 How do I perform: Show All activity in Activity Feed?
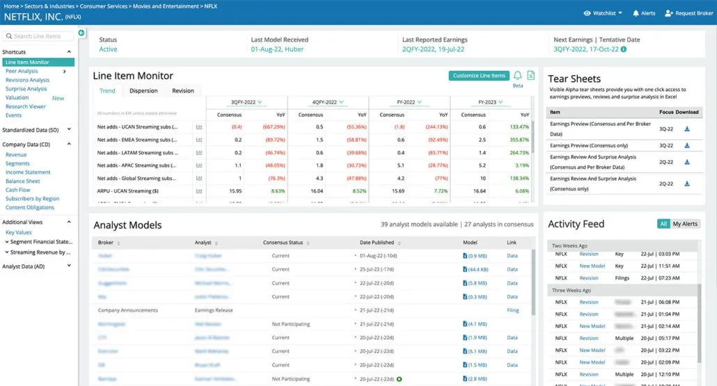point(663,224)
